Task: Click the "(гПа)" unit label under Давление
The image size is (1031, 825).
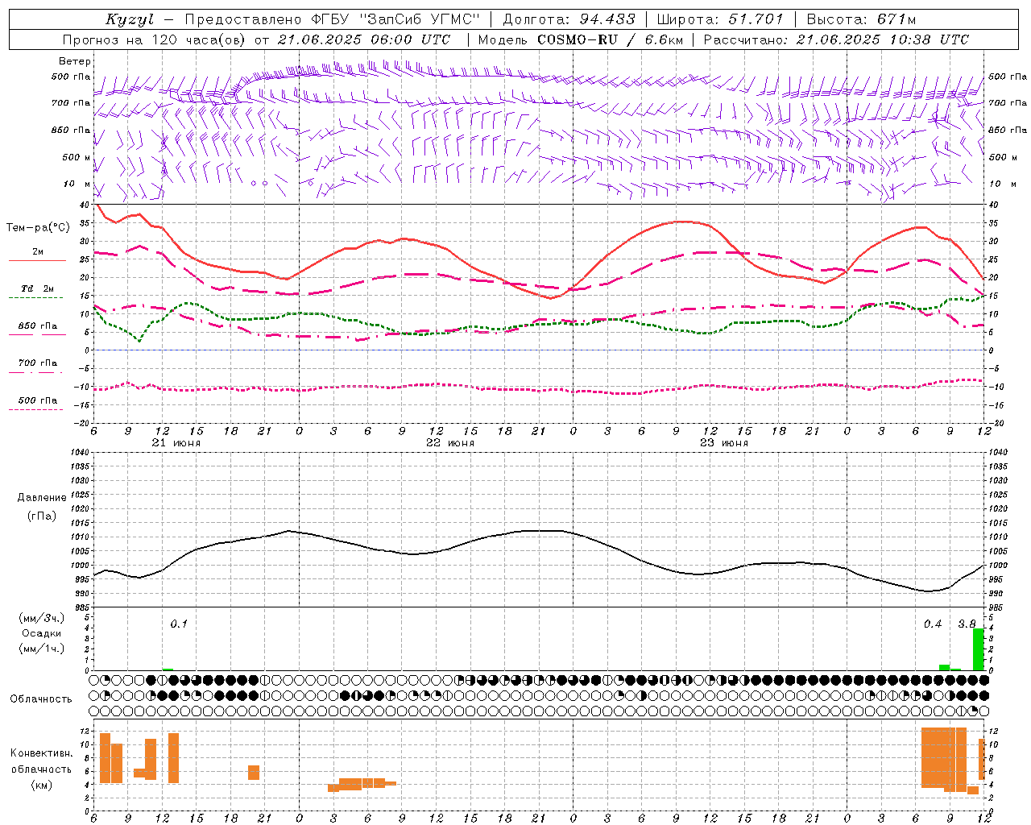Action: 42,516
